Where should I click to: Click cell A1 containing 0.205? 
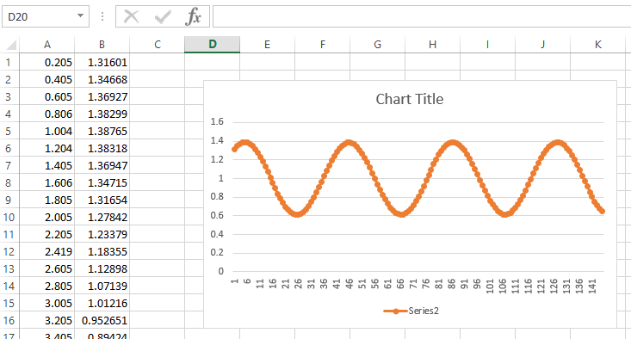pos(47,62)
